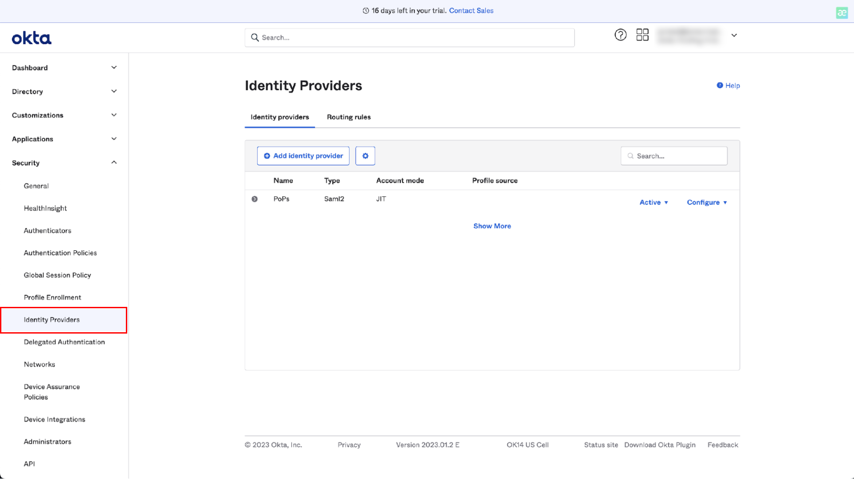Click Add identity provider button
Screen dimensions: 854x479
tap(303, 156)
